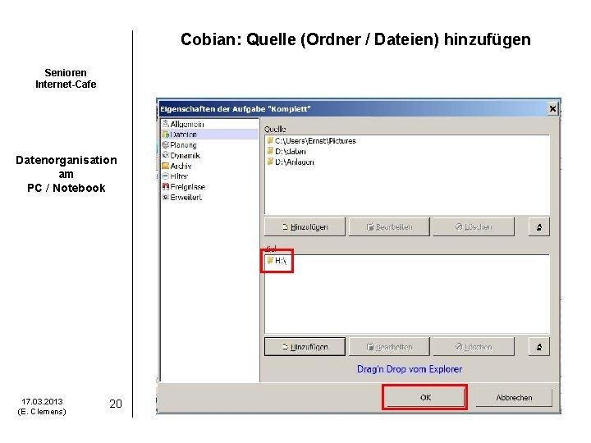
Task: Click Löschen under the Ziel list
Action: (x=474, y=346)
